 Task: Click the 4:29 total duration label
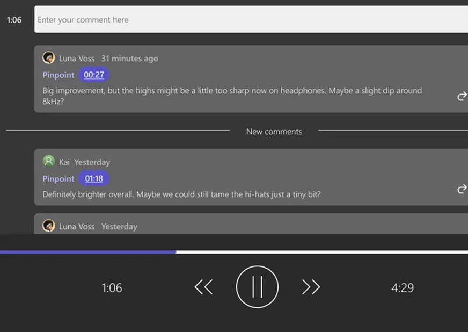point(402,288)
